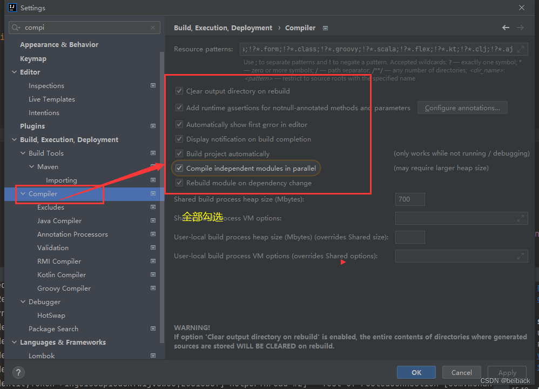The width and height of the screenshot is (539, 389).
Task: Toggle Compile independent modules in parallel
Action: point(179,168)
